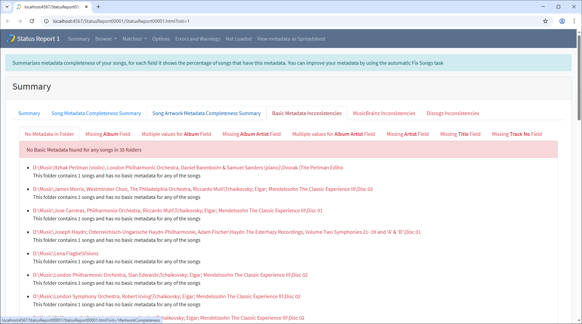
Task: Expand the Browse dropdown menu
Action: 106,39
